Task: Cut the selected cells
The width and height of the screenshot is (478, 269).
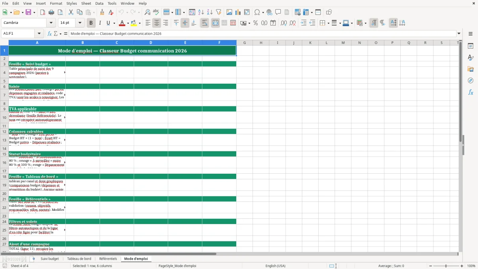Action: tap(71, 12)
